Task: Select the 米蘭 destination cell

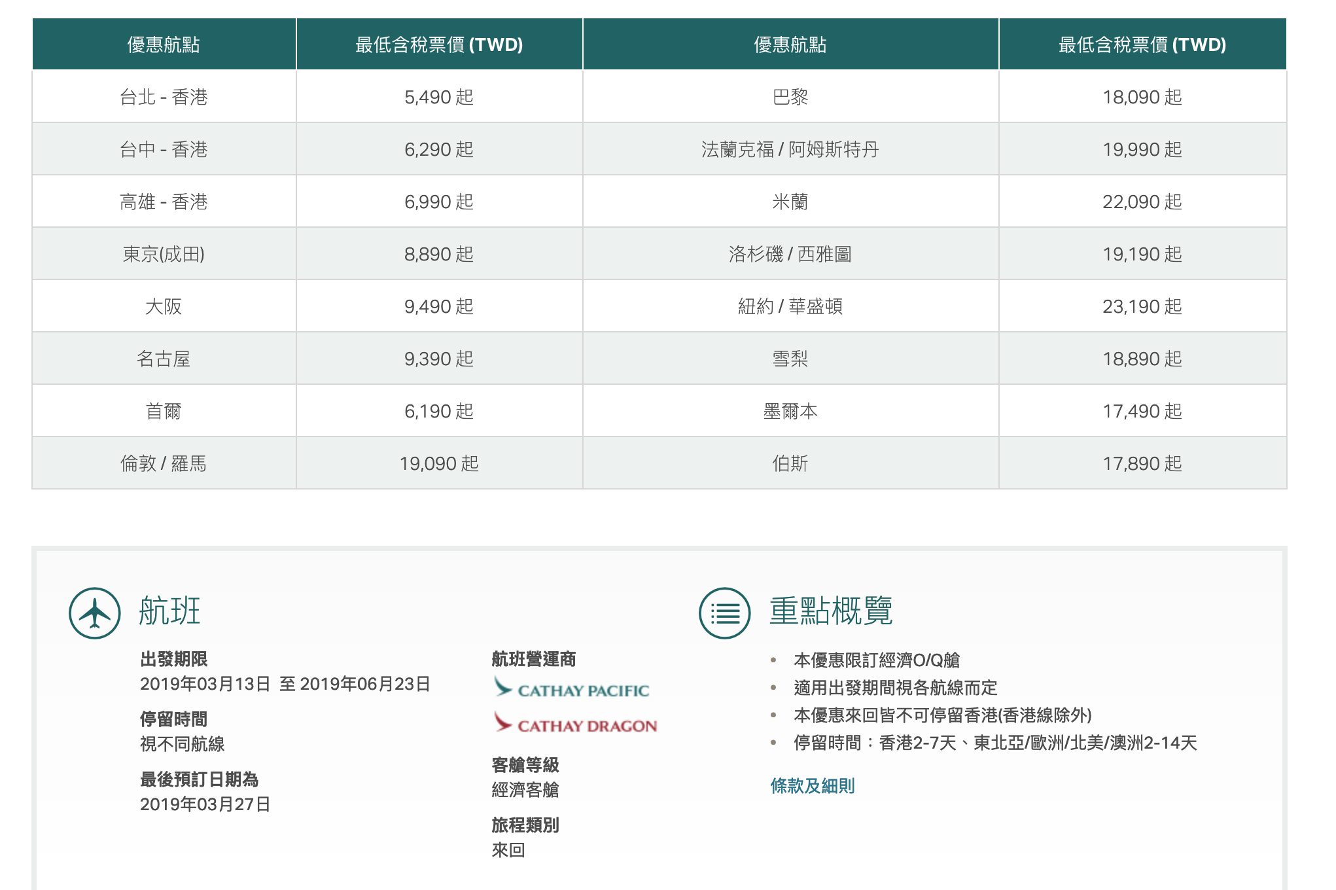Action: [790, 202]
